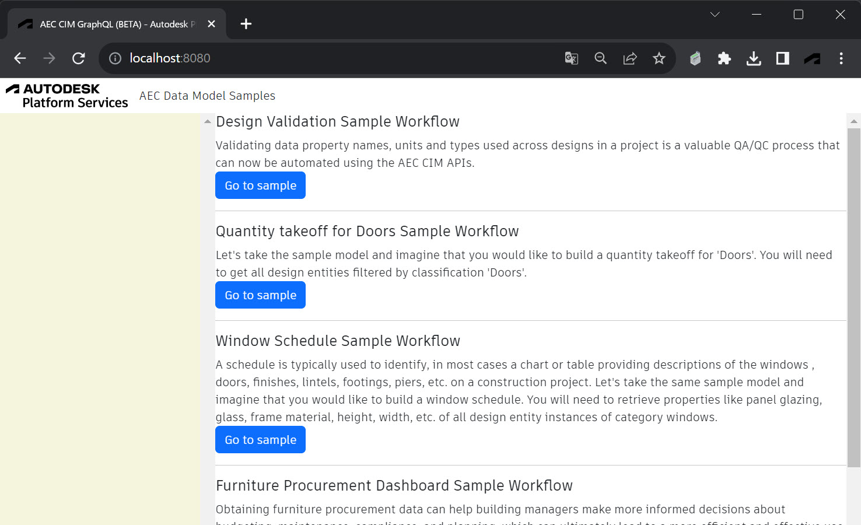Open the Extensions puzzle piece icon
Image resolution: width=861 pixels, height=525 pixels.
click(x=724, y=58)
